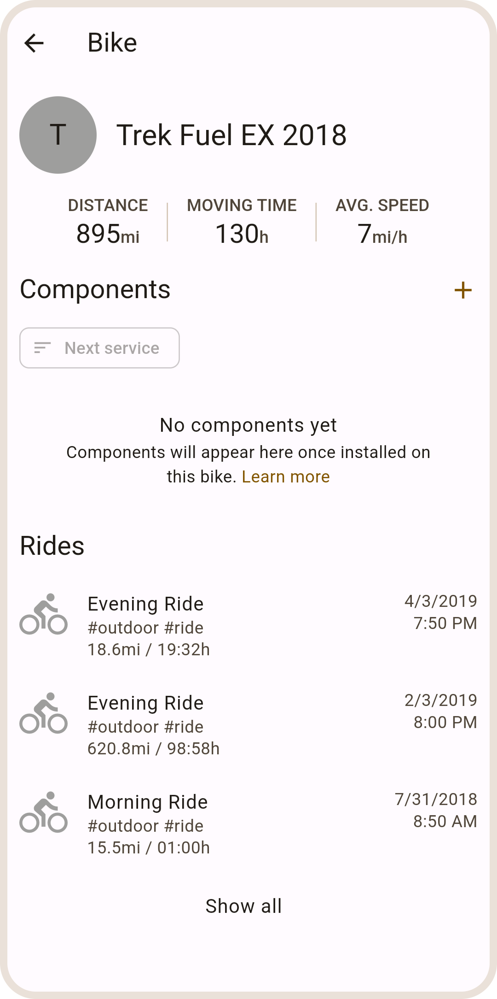Tap the back arrow icon
The image size is (497, 999).
[34, 43]
